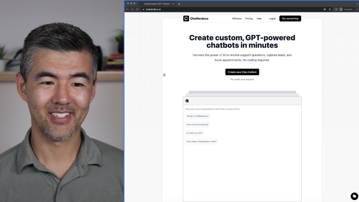Open the Affiliates nav link
Screen dimensions: 359x202
tap(237, 19)
